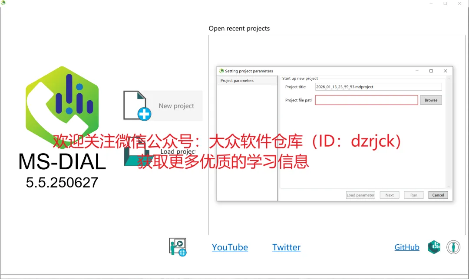This screenshot has width=469, height=279.
Task: Click the Run button
Action: [414, 195]
